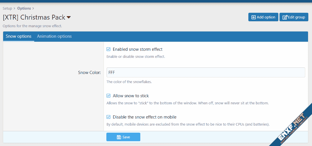312x146 pixels.
Task: Click the plus icon in Add option
Action: click(253, 17)
